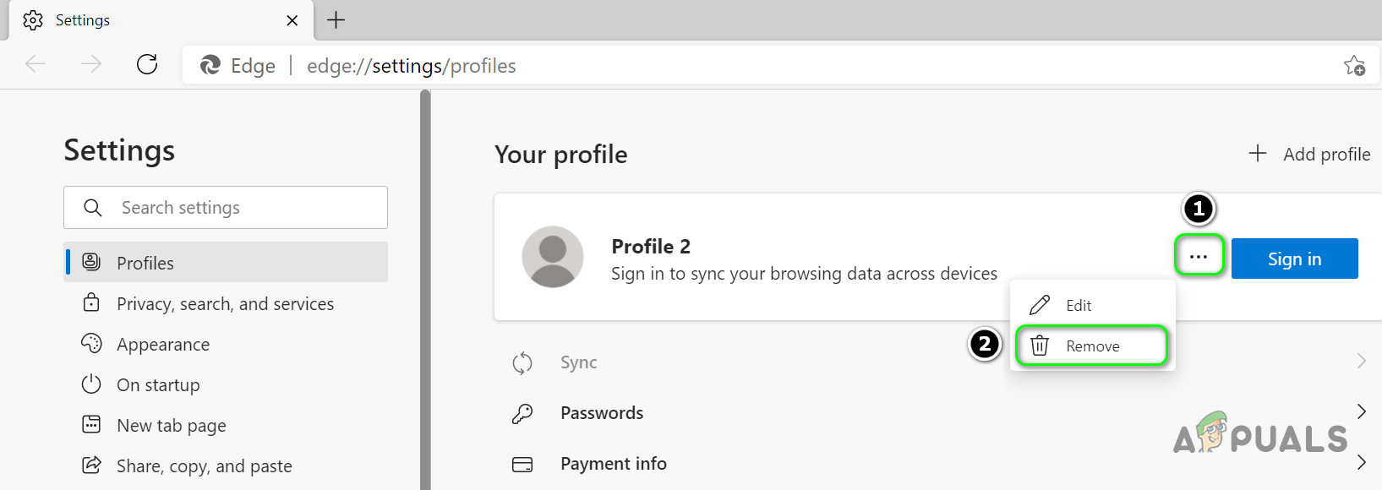
Task: Click the blue Sign in button
Action: click(x=1294, y=259)
